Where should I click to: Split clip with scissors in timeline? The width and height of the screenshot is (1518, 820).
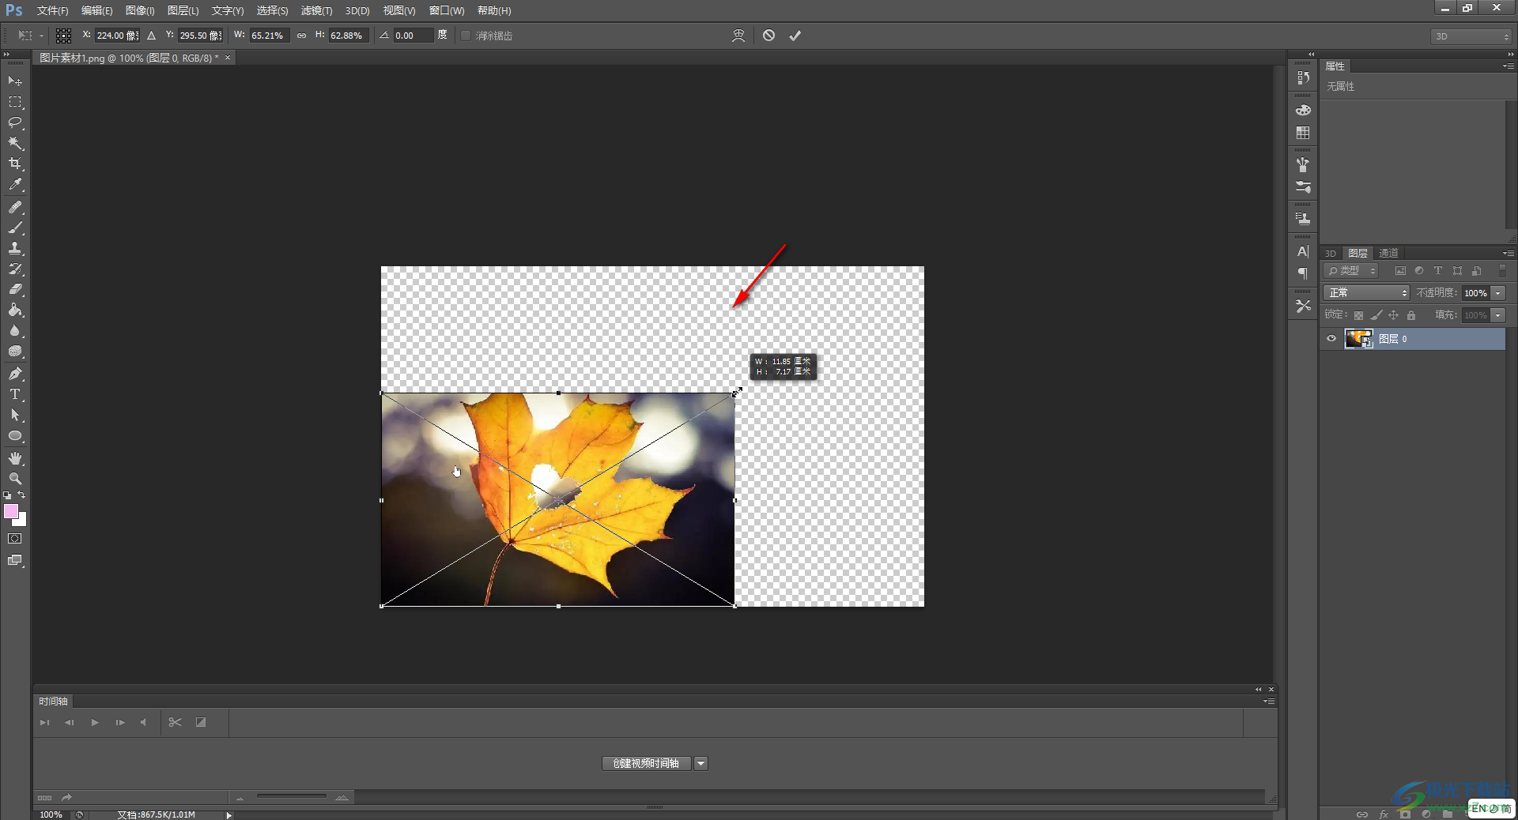pyautogui.click(x=175, y=722)
